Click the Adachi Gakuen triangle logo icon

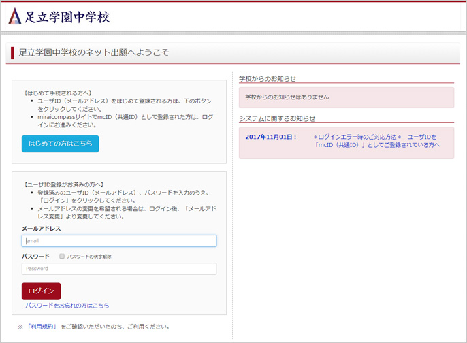pyautogui.click(x=15, y=16)
